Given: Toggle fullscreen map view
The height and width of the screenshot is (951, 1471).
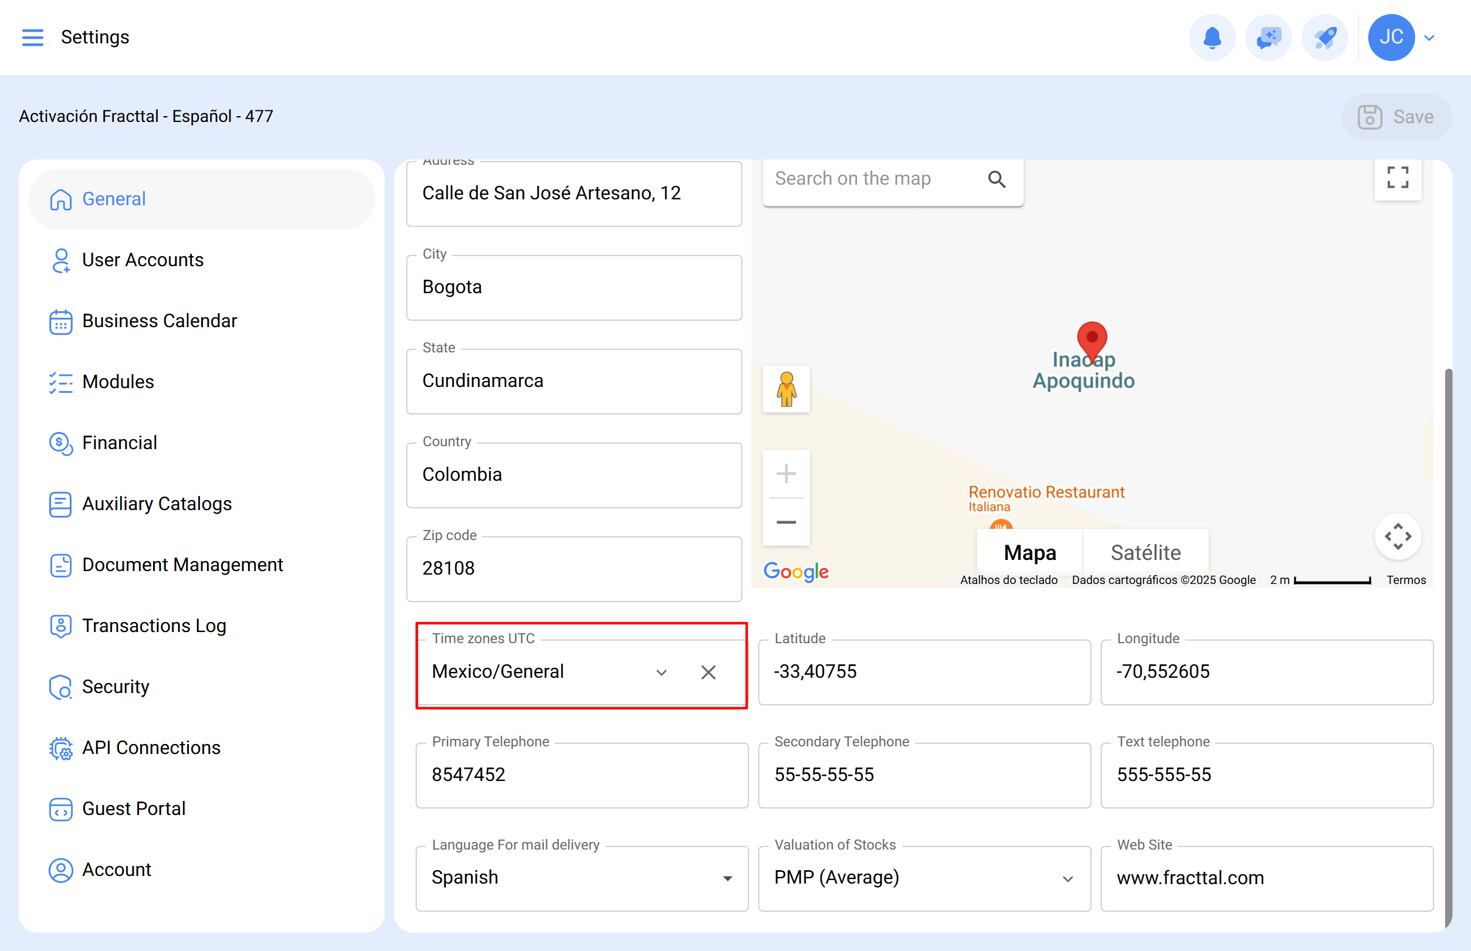Looking at the screenshot, I should point(1397,178).
